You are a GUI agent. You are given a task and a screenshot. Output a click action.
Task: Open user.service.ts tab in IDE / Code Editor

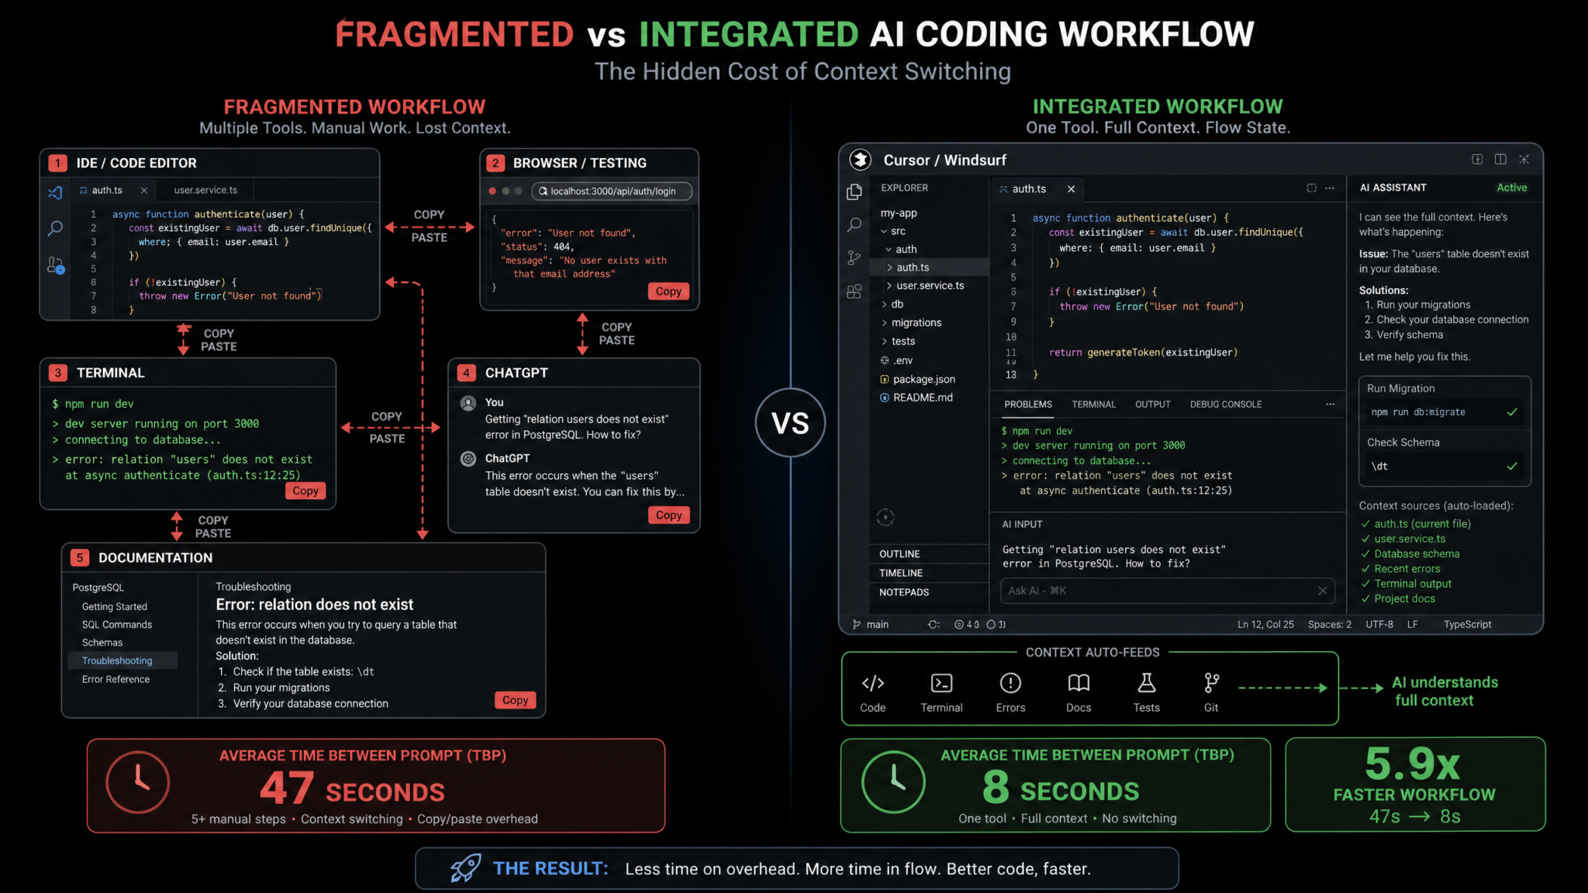(x=205, y=190)
